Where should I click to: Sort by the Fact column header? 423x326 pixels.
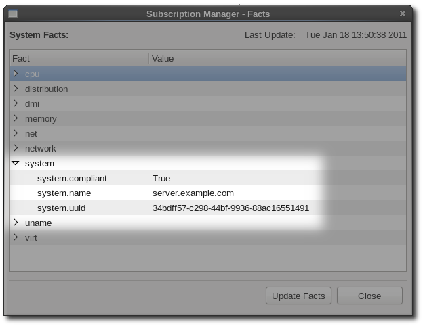point(79,58)
